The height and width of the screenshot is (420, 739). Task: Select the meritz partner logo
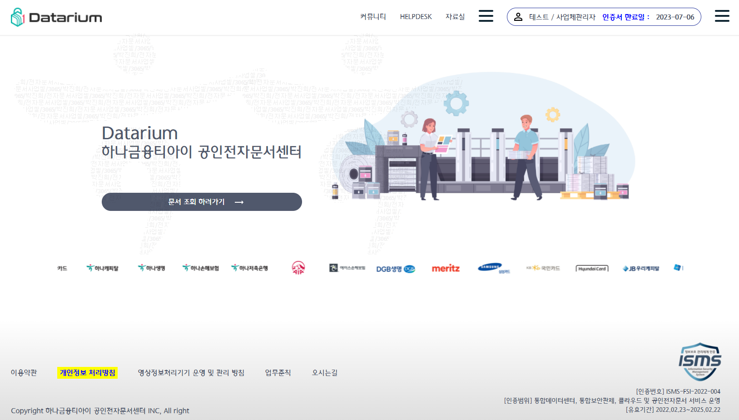click(445, 269)
